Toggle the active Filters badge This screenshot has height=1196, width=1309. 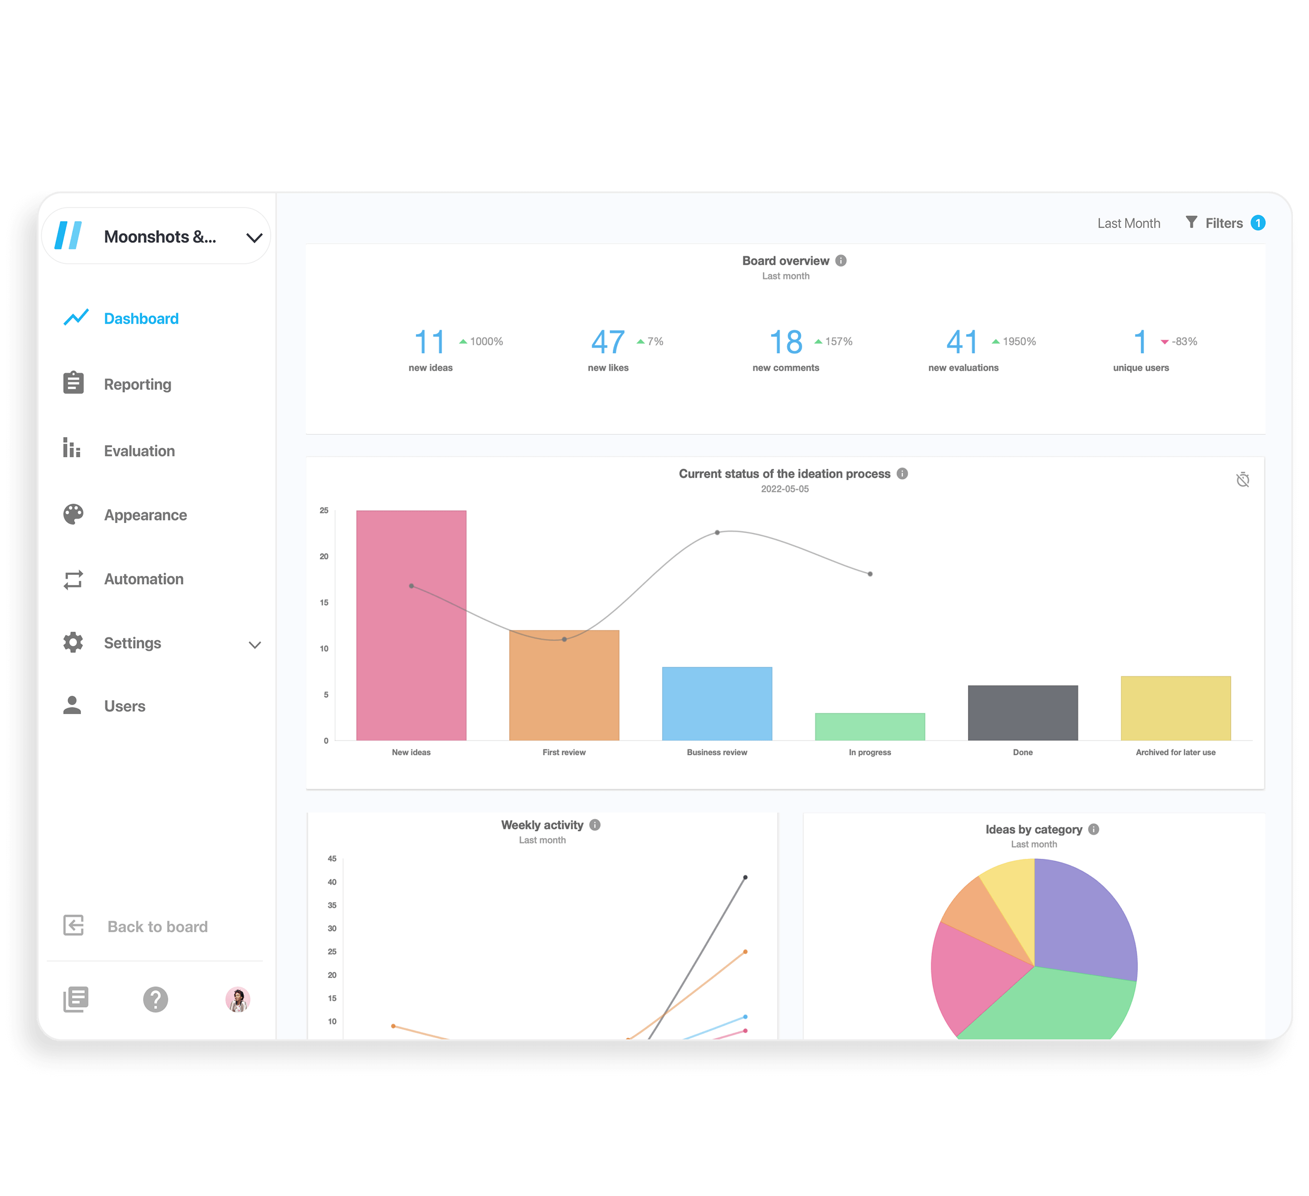pos(1261,223)
